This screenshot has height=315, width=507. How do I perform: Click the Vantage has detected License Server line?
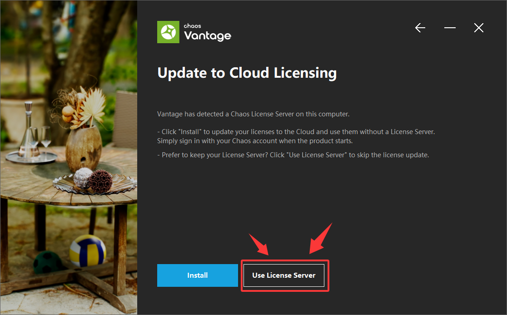[253, 114]
